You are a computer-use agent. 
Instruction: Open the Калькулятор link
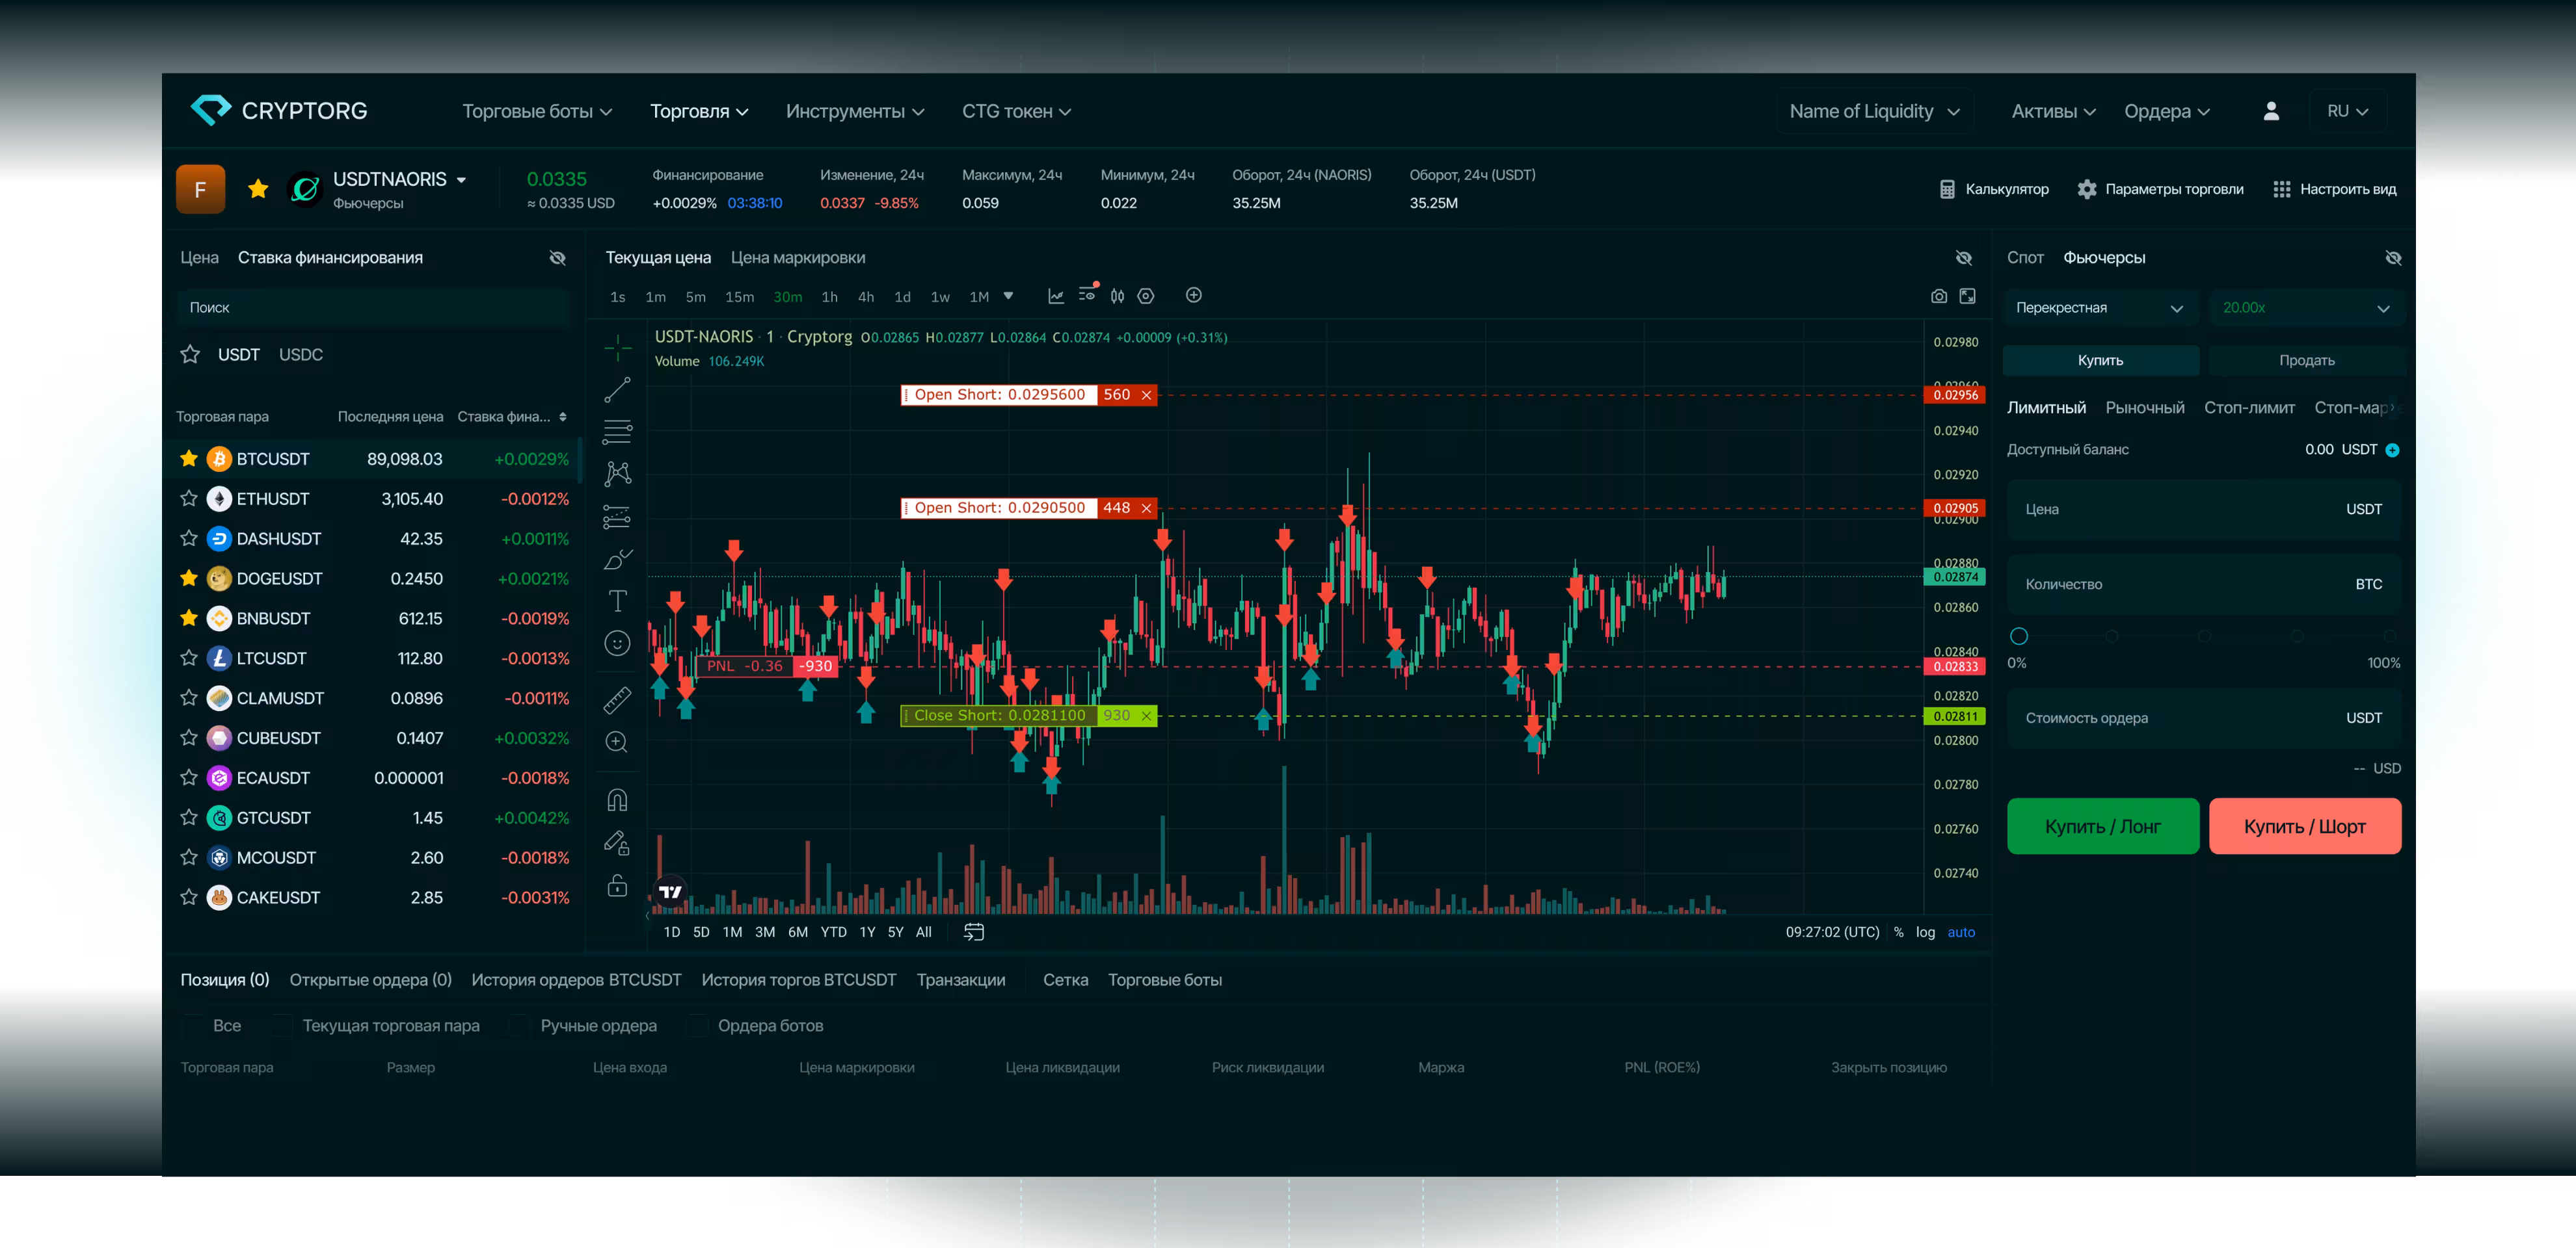coord(1994,189)
